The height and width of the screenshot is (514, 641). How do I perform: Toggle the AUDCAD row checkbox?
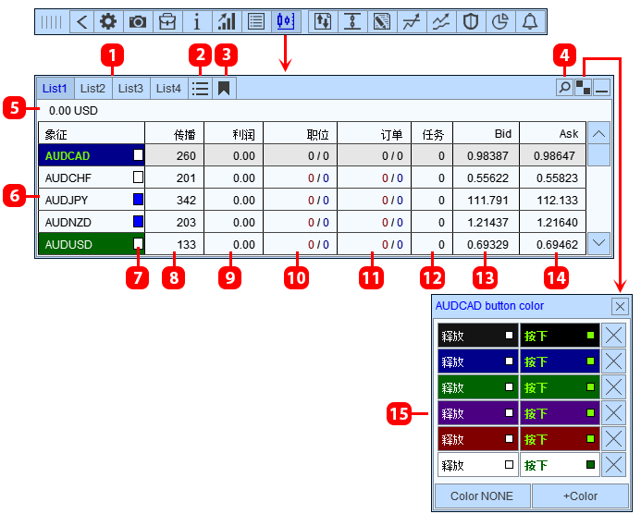point(138,155)
